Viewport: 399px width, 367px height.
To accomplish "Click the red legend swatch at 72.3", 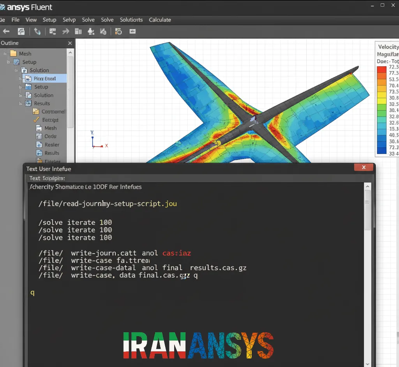I will [x=382, y=69].
